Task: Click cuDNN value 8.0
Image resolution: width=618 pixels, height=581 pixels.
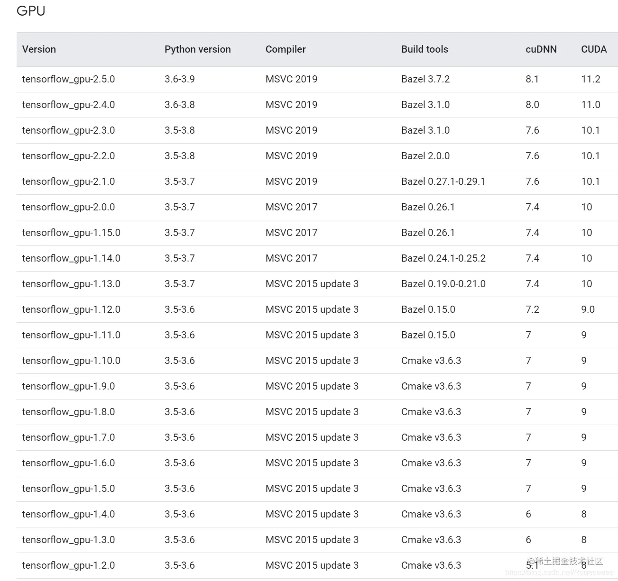Action: coord(532,105)
